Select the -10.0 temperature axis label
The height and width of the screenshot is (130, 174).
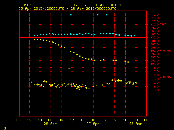coord(155,18)
